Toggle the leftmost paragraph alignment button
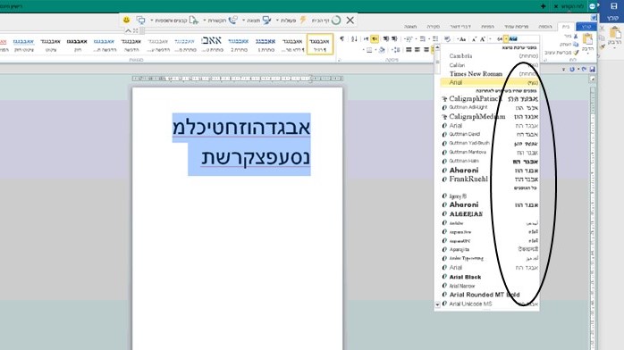Viewport: 624px width, 350px height. point(409,49)
